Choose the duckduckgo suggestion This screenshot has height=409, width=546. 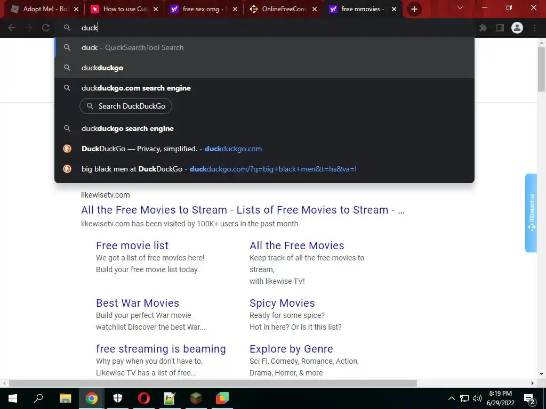264,68
